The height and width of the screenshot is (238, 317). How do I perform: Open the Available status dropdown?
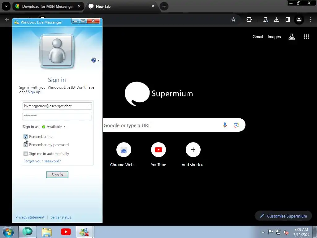[x=54, y=127]
